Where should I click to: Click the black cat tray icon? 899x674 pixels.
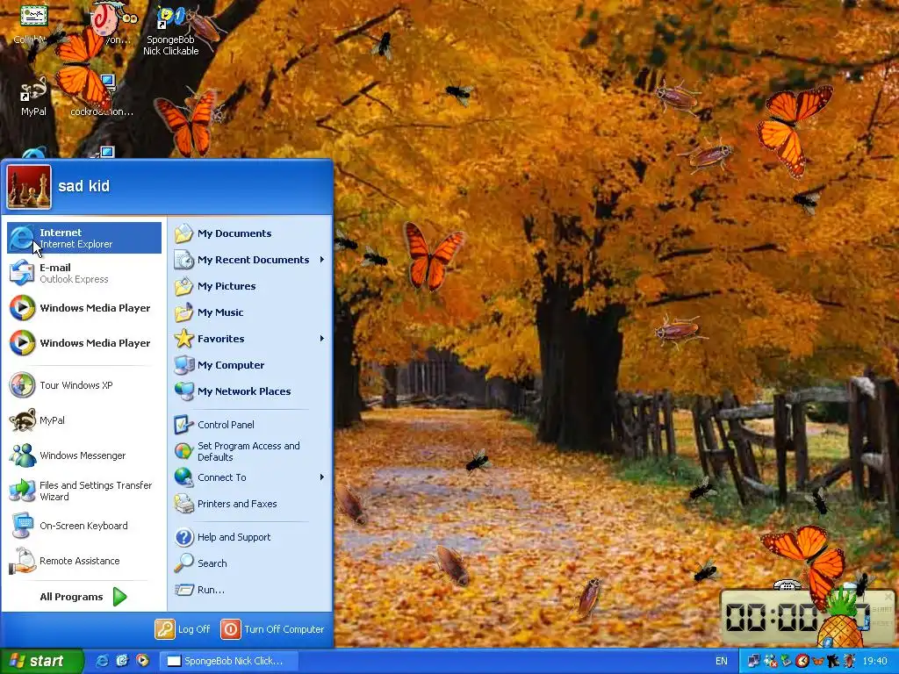[x=833, y=661]
